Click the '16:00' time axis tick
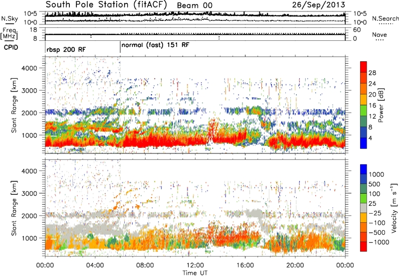Viewport: 399px width, 276px height. 245,266
